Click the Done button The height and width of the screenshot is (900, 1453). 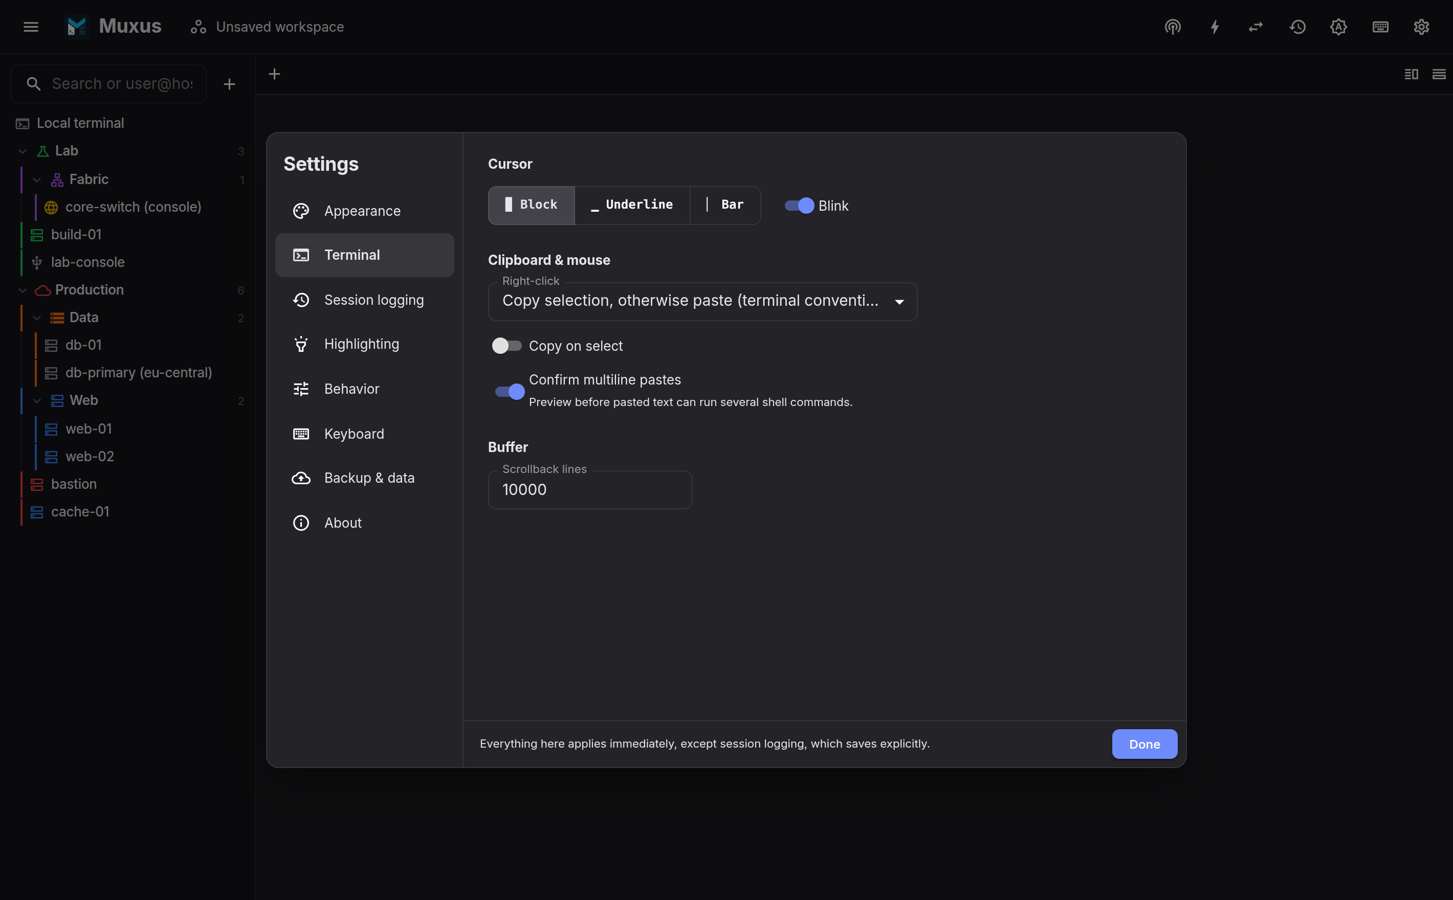[1144, 744]
